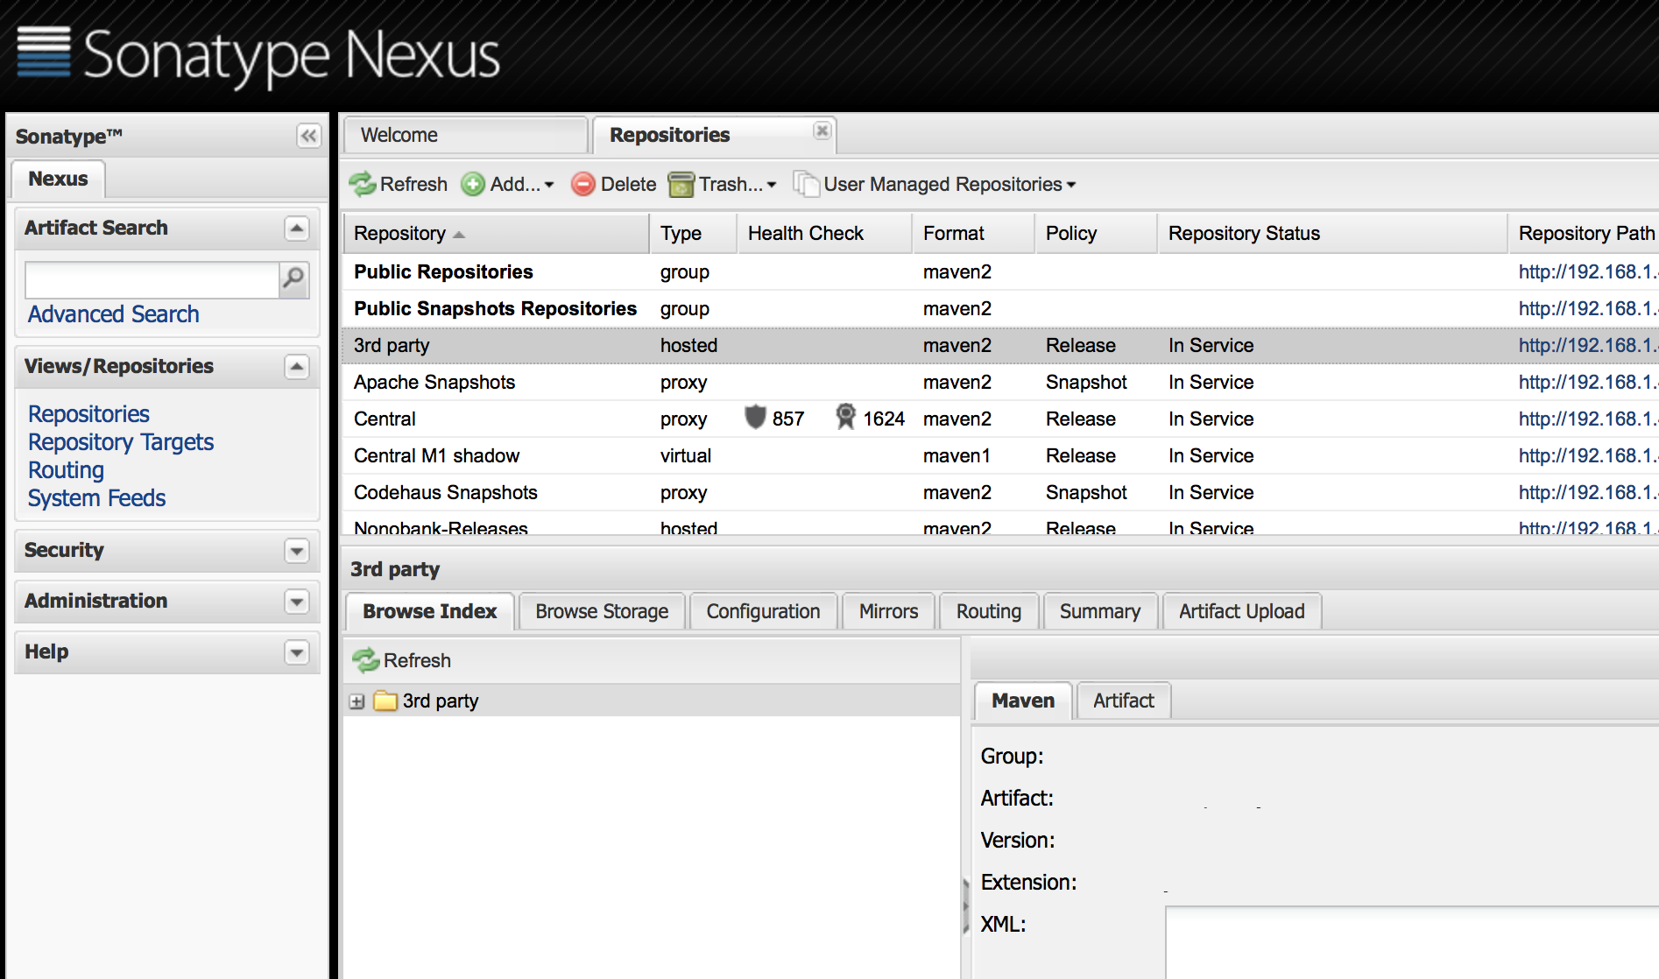The width and height of the screenshot is (1659, 979).
Task: Expand the 3rd party tree node
Action: coord(357,701)
